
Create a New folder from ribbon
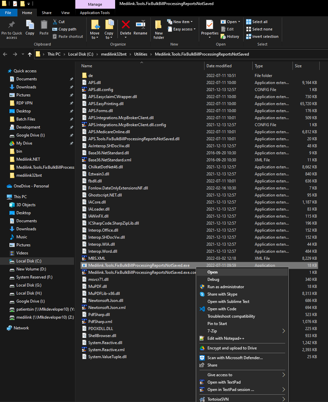point(159,29)
